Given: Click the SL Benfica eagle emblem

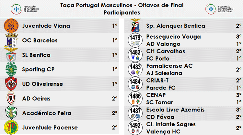Looking at the screenshot, I should (11, 54).
